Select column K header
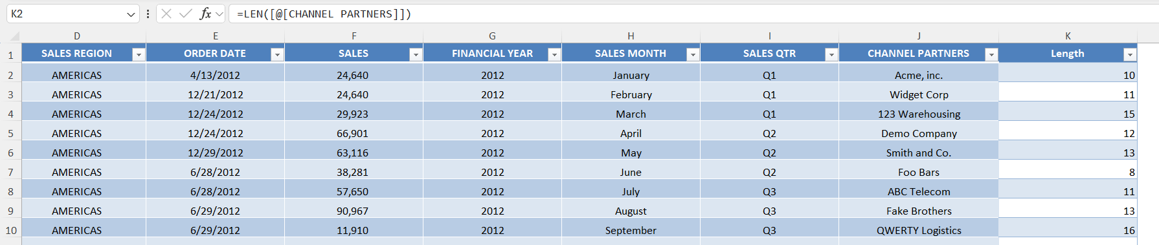The image size is (1159, 245). point(1068,36)
